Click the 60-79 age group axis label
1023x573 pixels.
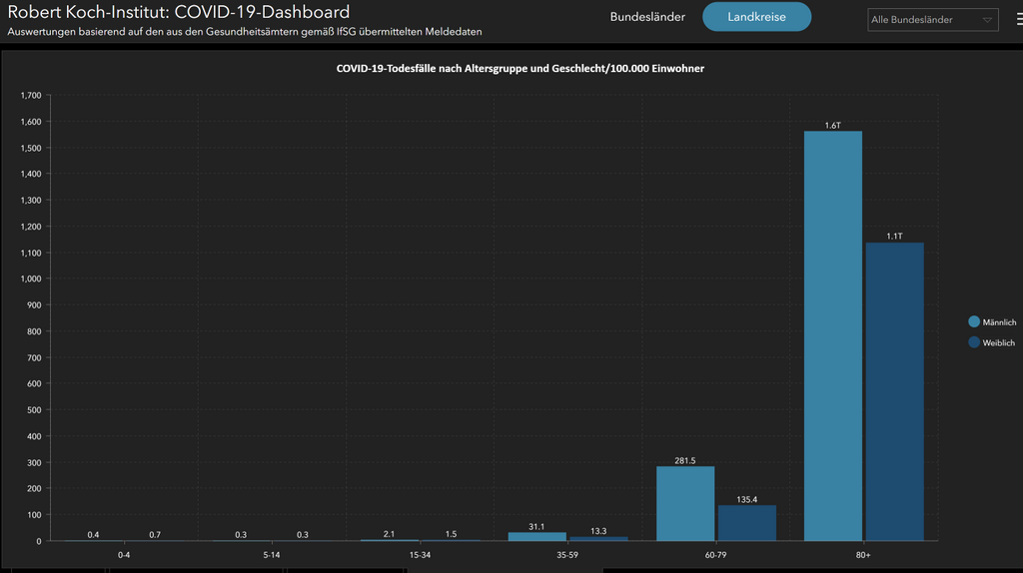coord(715,555)
